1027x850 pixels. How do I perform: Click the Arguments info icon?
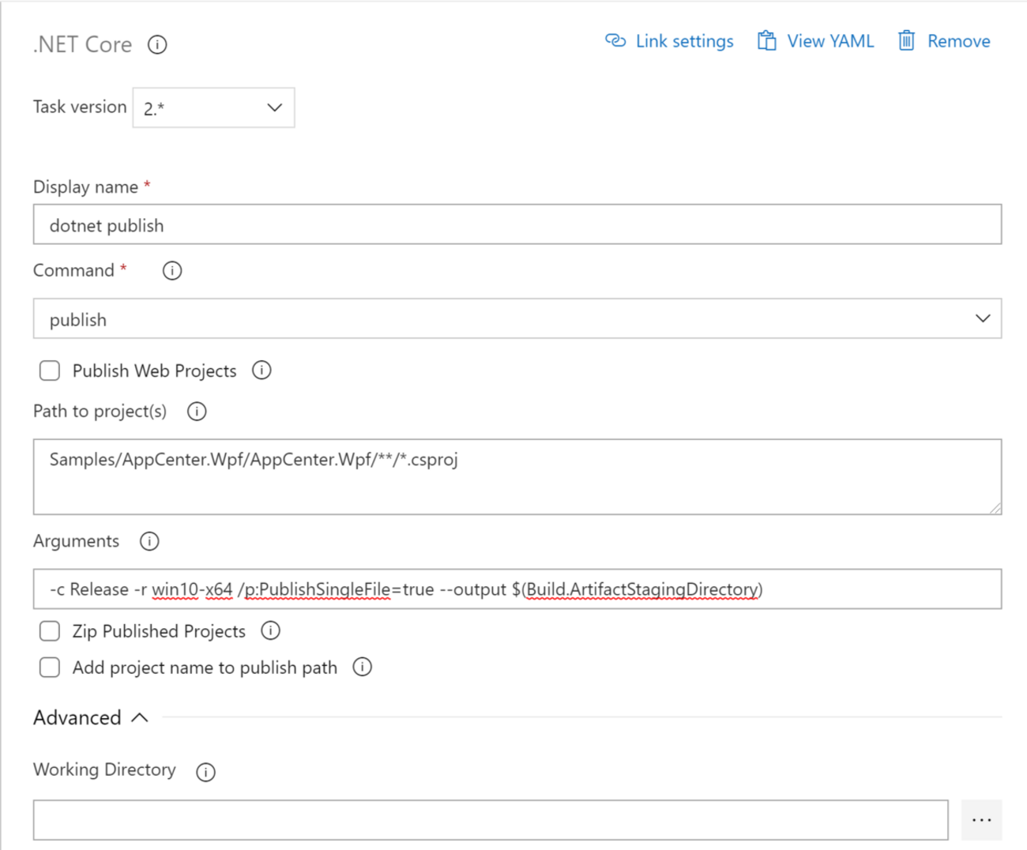point(149,541)
